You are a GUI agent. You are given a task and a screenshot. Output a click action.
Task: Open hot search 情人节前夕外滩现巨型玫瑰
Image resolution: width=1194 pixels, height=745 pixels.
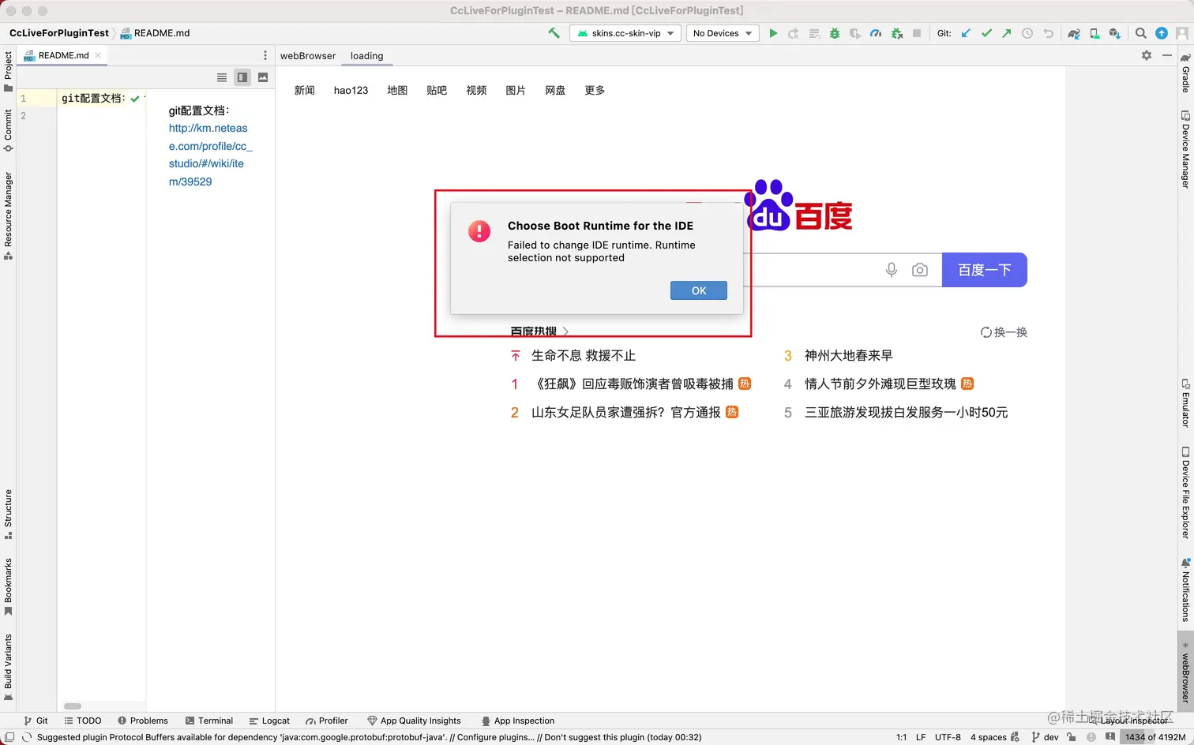point(880,384)
